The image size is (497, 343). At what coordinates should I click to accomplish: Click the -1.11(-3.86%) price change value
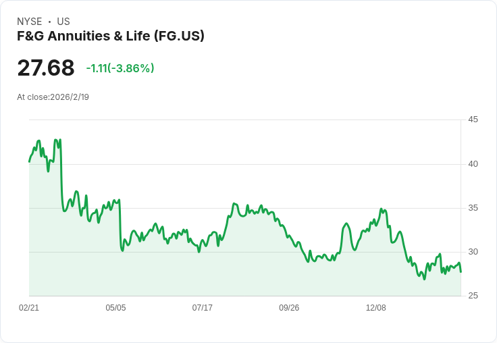[x=120, y=68]
